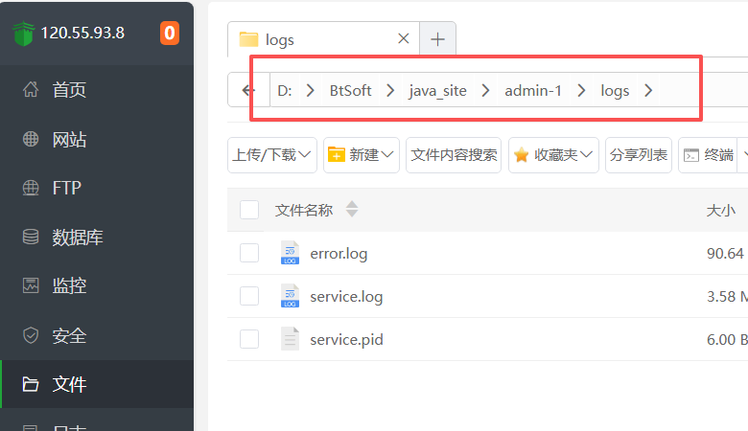The width and height of the screenshot is (748, 431).
Task: Open the service.log file name
Action: pyautogui.click(x=346, y=297)
